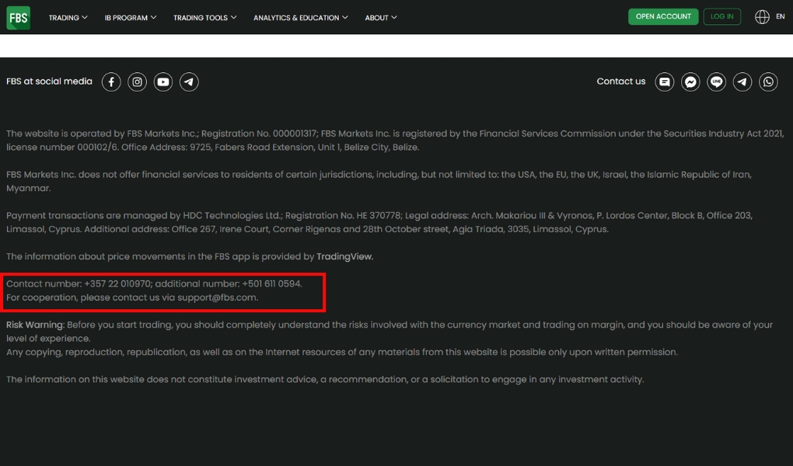The width and height of the screenshot is (793, 466).
Task: Contact via Telegram icon in Contact us
Action: [742, 82]
